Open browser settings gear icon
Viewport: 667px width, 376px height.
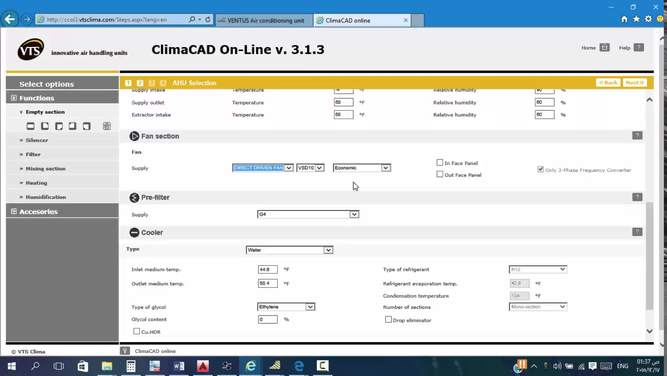click(648, 19)
